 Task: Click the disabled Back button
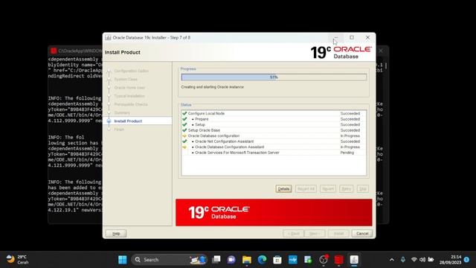293,233
